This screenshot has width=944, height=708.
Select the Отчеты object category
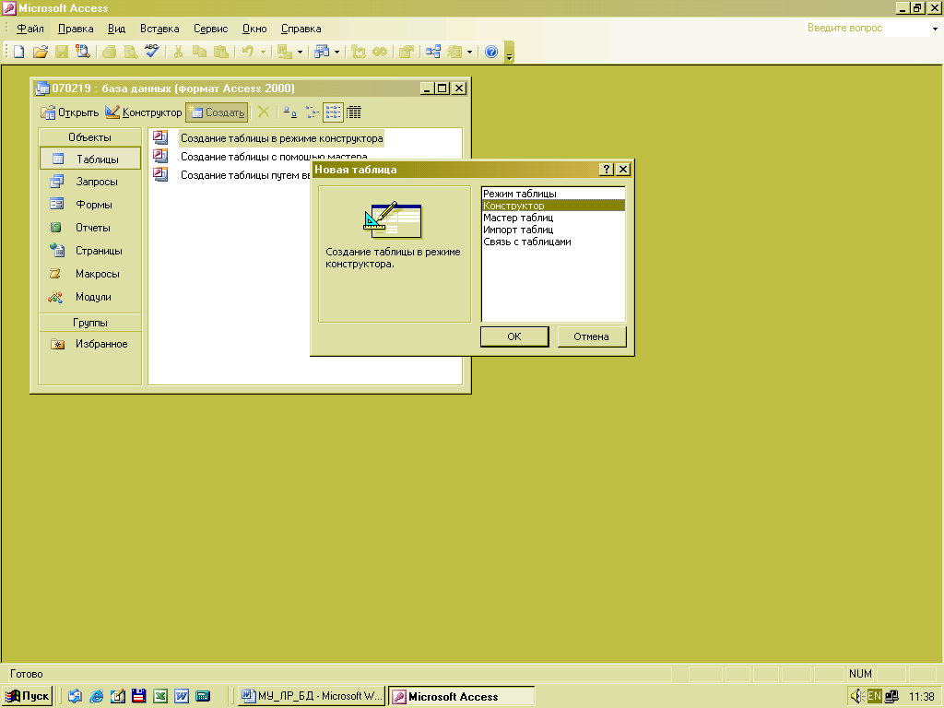pyautogui.click(x=89, y=228)
